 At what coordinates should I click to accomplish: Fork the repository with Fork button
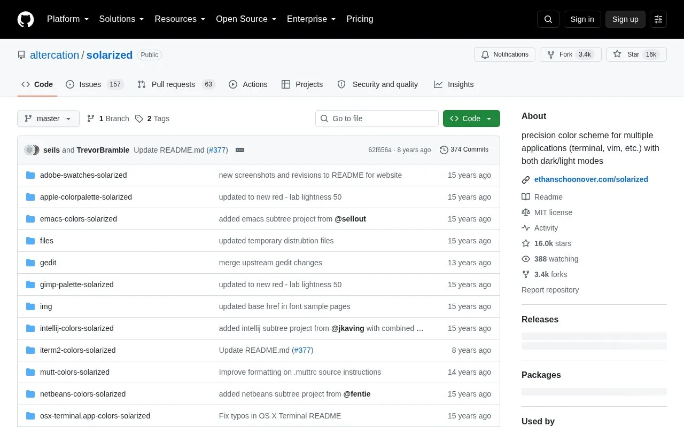coord(570,54)
